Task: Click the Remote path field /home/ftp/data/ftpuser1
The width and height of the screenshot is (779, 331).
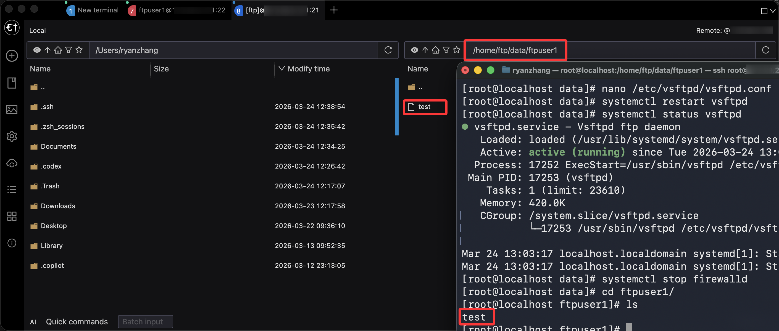Action: click(x=611, y=50)
